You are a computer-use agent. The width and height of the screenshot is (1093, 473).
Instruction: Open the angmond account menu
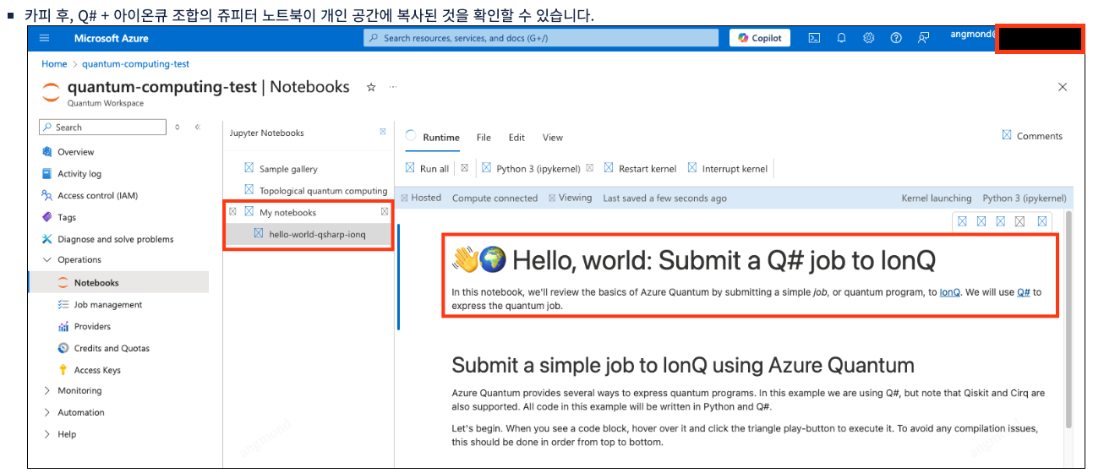click(973, 35)
